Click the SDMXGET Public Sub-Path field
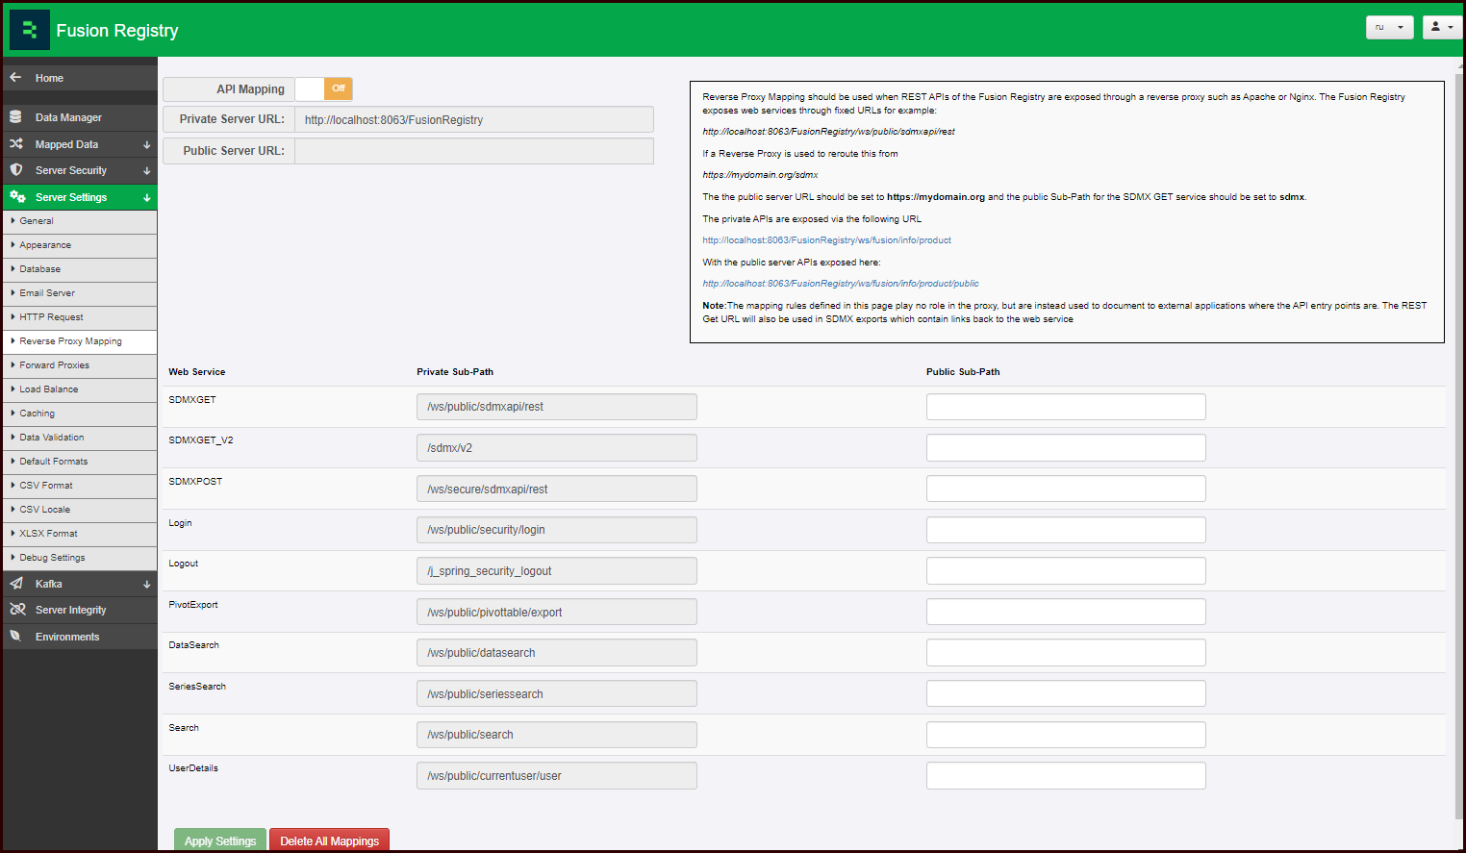The width and height of the screenshot is (1466, 853). (x=1065, y=407)
